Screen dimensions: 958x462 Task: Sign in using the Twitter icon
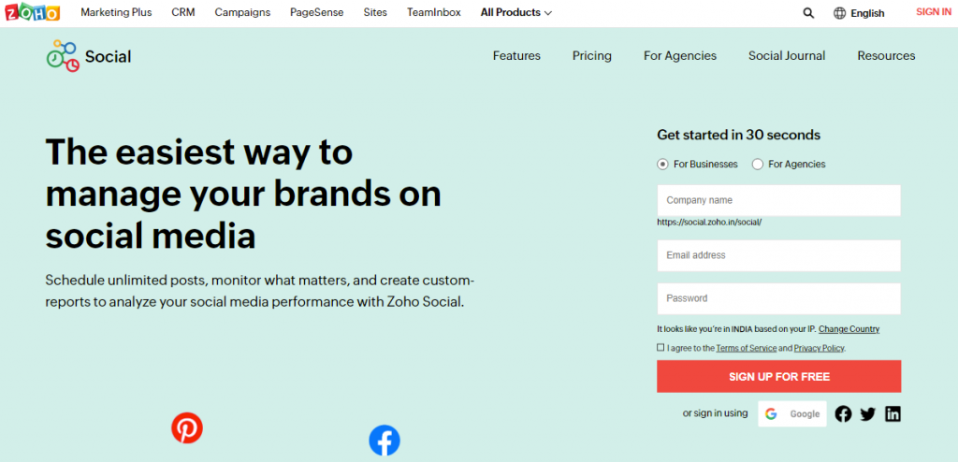click(x=867, y=413)
